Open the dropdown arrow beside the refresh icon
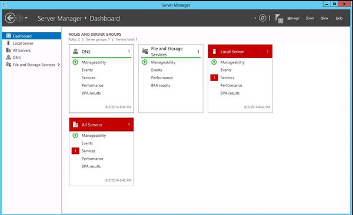The height and width of the screenshot is (215, 353). [255, 18]
